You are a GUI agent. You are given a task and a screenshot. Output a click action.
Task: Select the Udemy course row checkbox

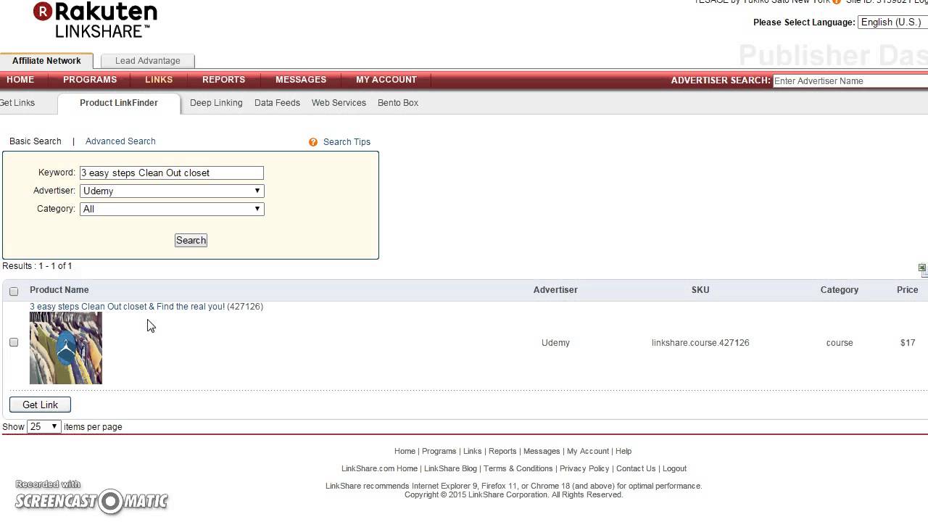point(14,342)
